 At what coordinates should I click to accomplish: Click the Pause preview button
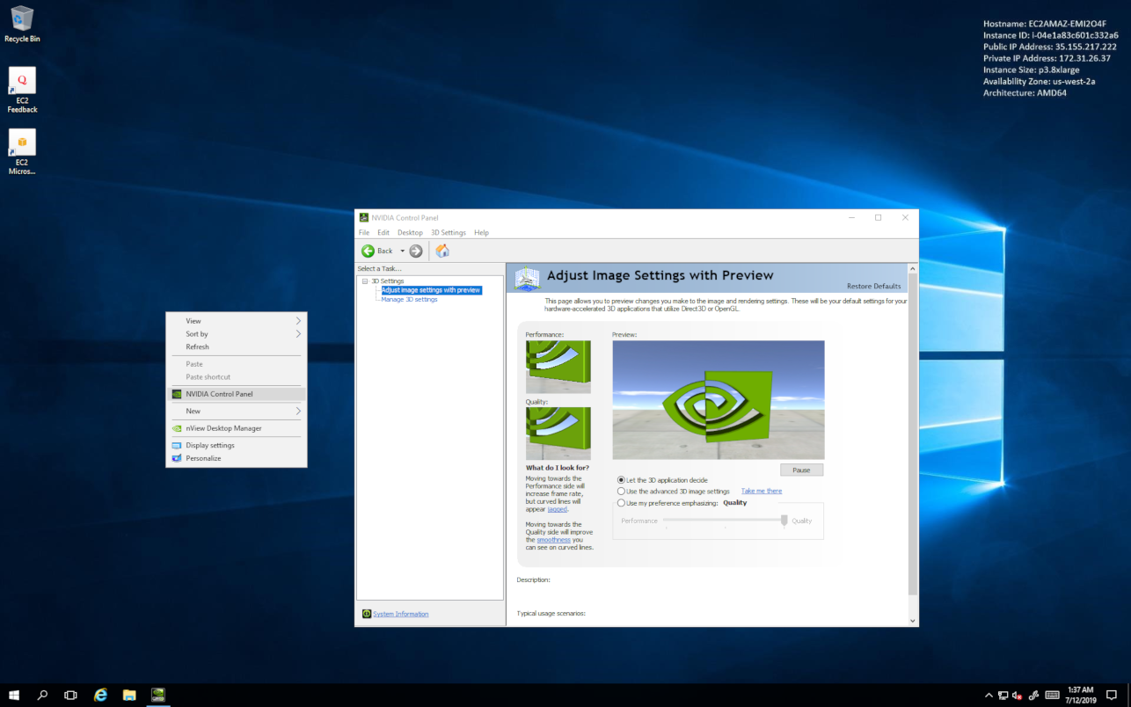point(801,470)
